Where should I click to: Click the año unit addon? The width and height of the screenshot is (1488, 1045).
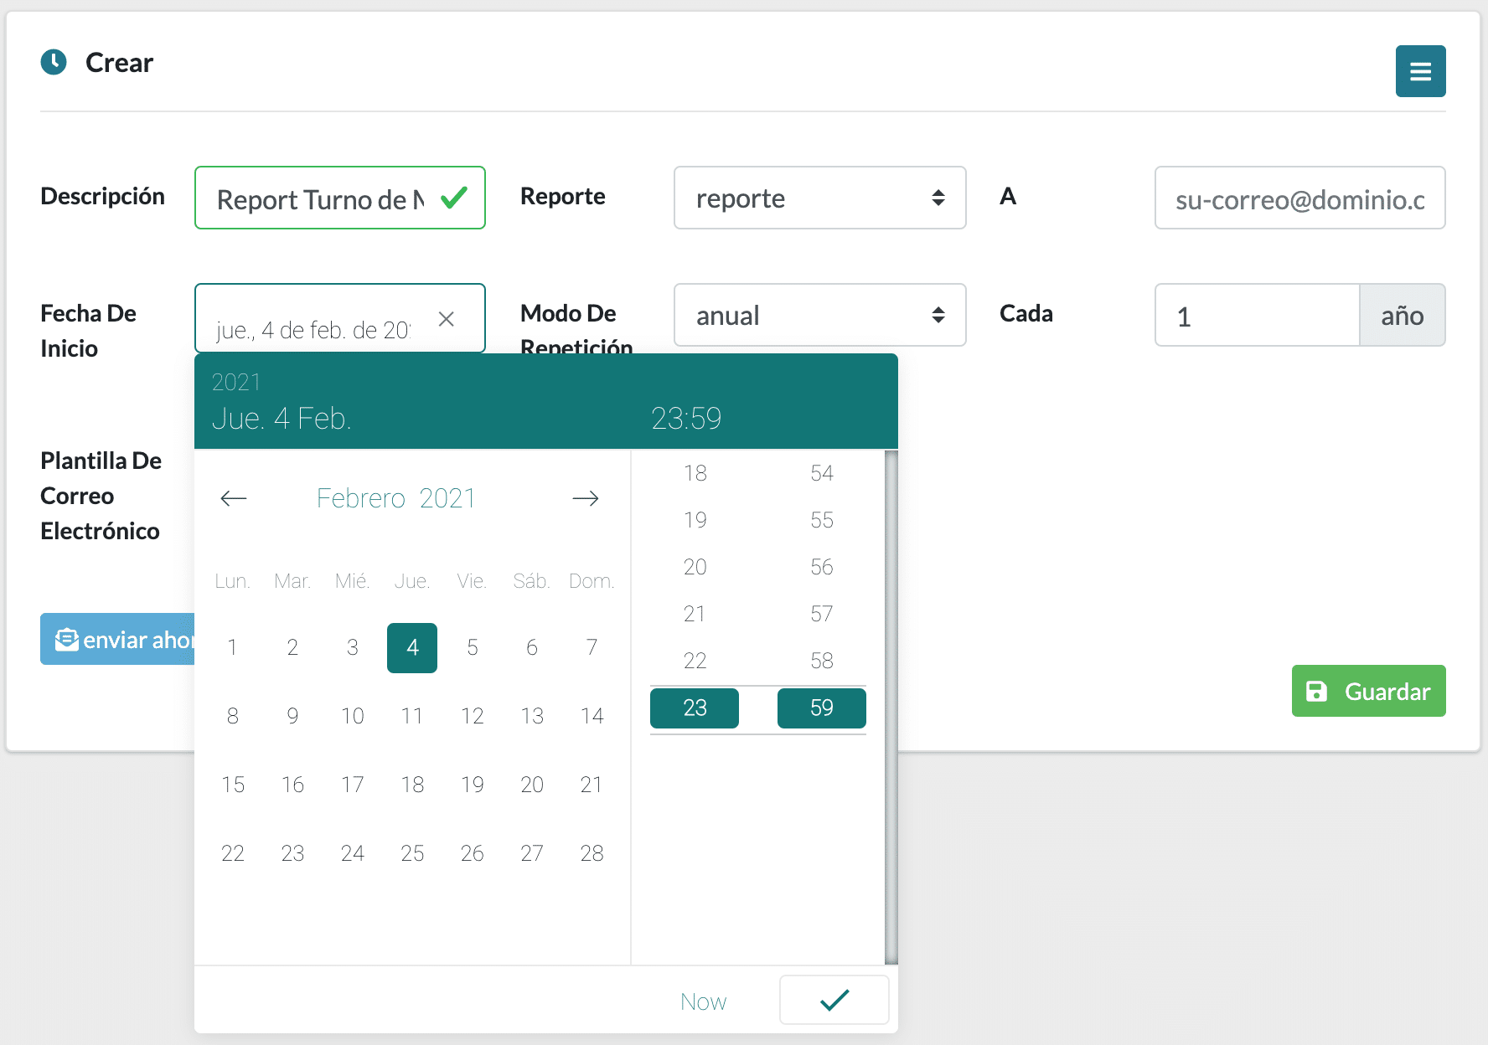click(1402, 315)
